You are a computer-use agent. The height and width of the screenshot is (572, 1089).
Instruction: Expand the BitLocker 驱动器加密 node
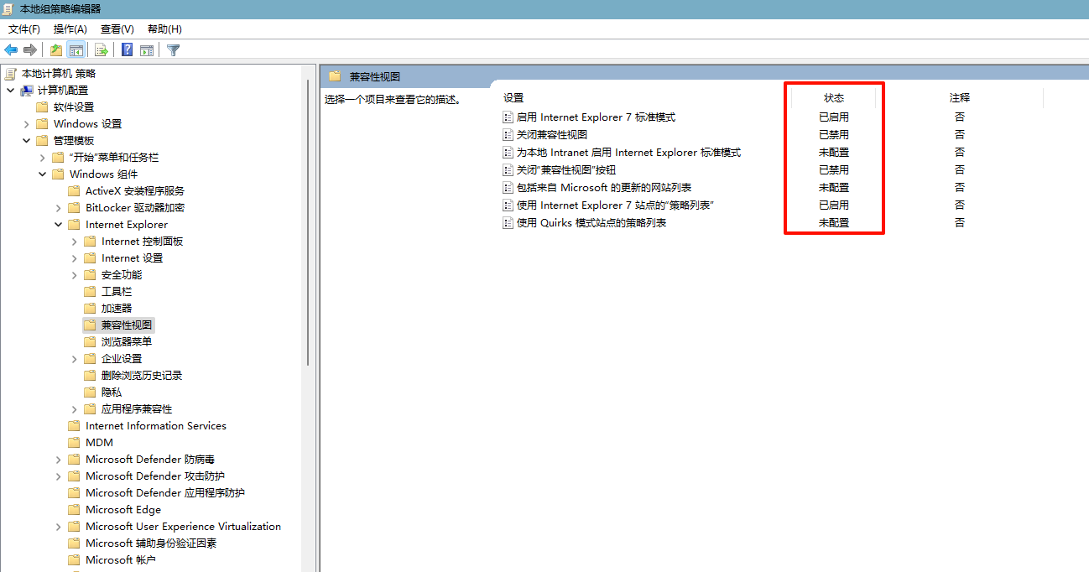(58, 207)
